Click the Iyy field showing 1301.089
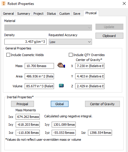Image resolution: width=128 pixels, height=152 pixels. [x=64, y=125]
